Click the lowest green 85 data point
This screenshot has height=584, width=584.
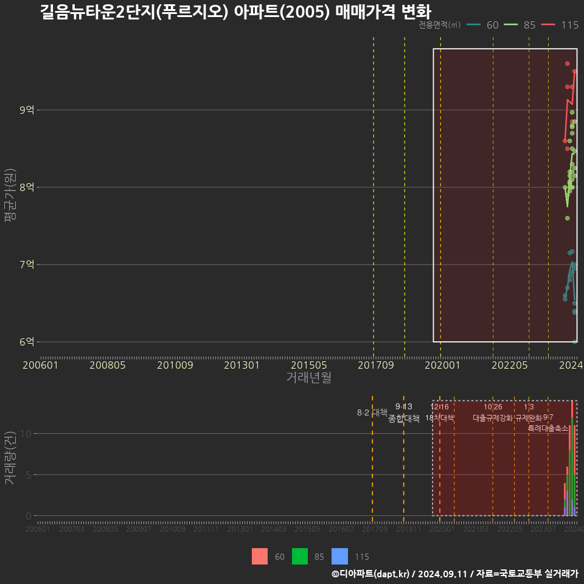pos(567,218)
